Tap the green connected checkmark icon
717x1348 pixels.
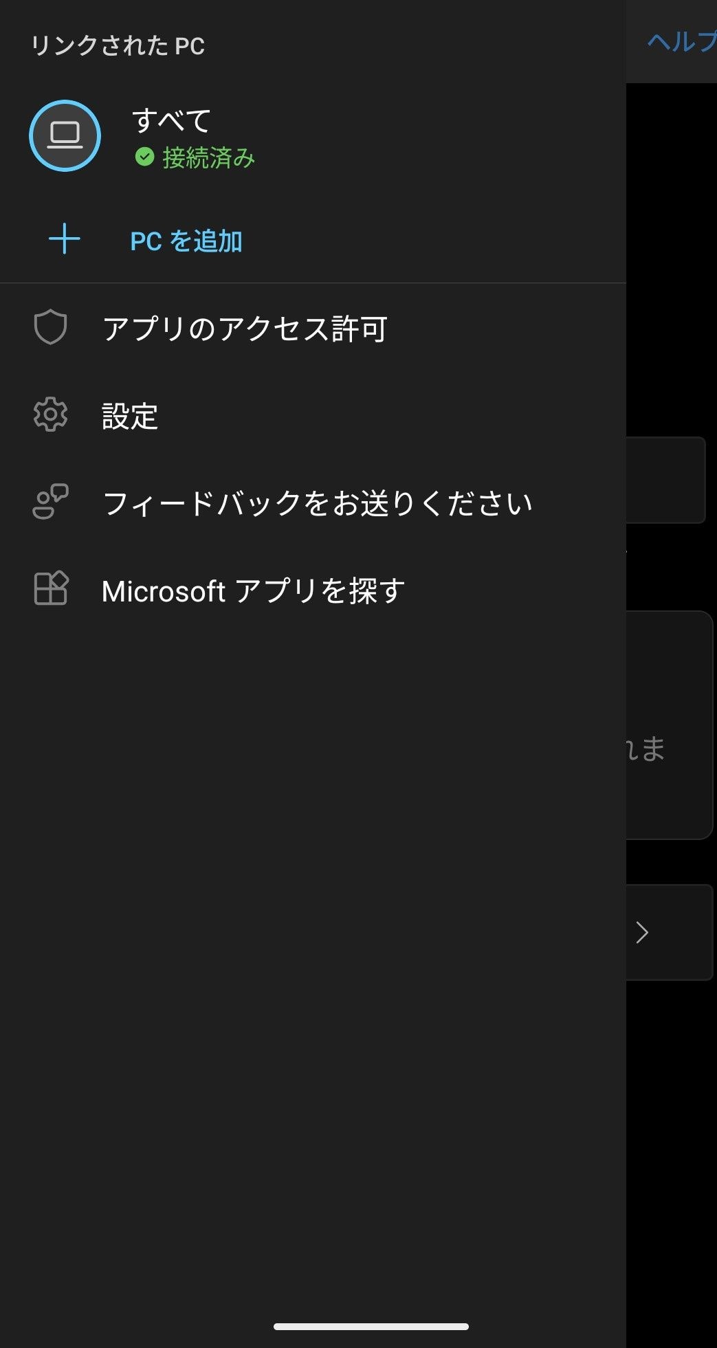pyautogui.click(x=144, y=157)
